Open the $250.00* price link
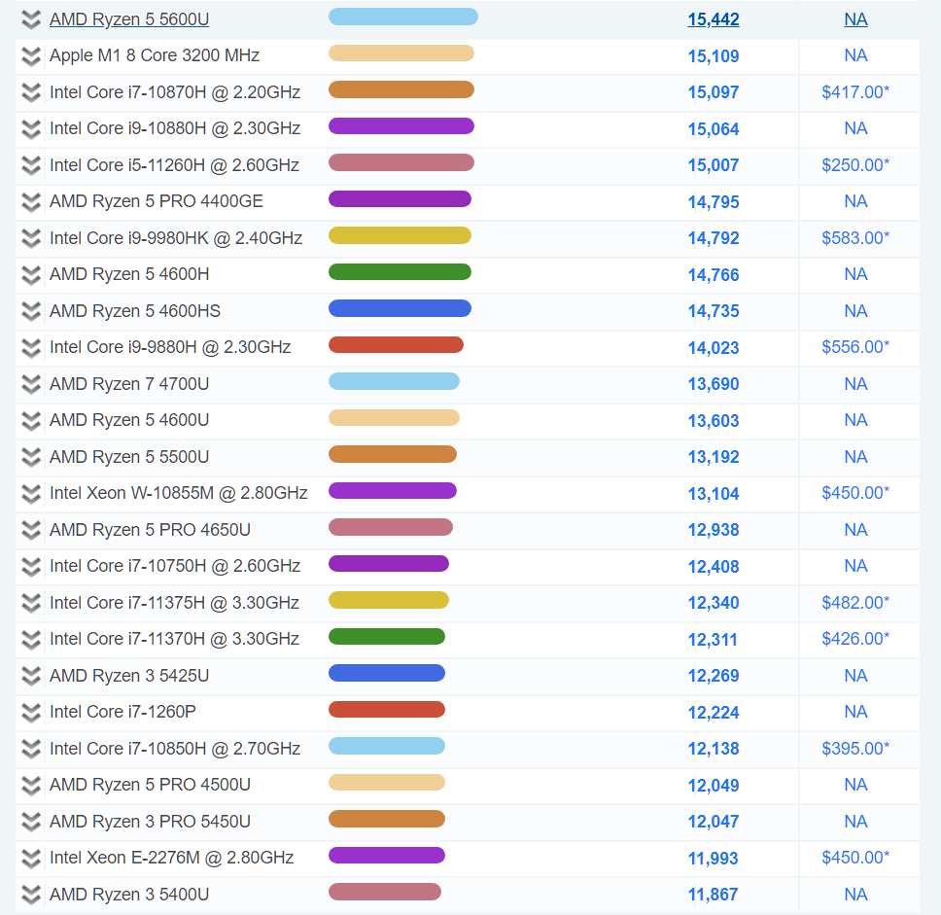Screen dimensions: 941x915 [855, 164]
